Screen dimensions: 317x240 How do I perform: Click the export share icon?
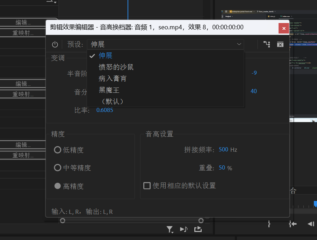pos(198,229)
